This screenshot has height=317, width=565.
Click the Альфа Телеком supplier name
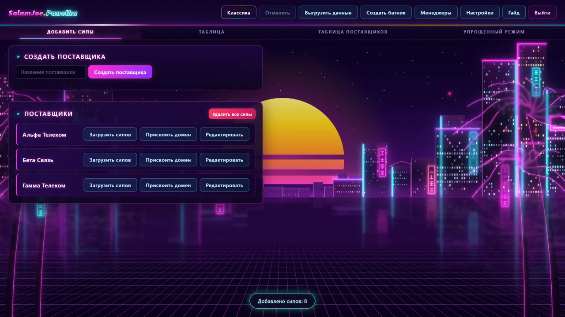(x=44, y=135)
